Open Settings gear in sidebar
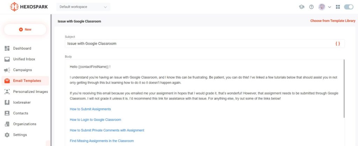358x146 pixels. pos(7,135)
